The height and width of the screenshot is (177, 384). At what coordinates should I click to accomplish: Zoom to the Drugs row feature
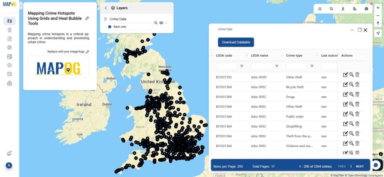coord(351,94)
